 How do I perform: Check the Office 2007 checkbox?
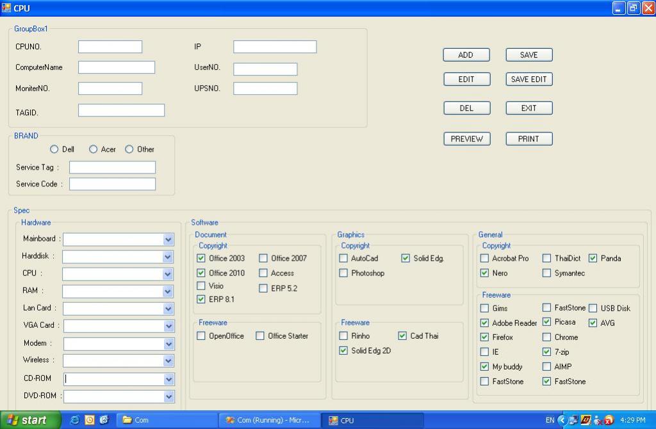tap(263, 258)
